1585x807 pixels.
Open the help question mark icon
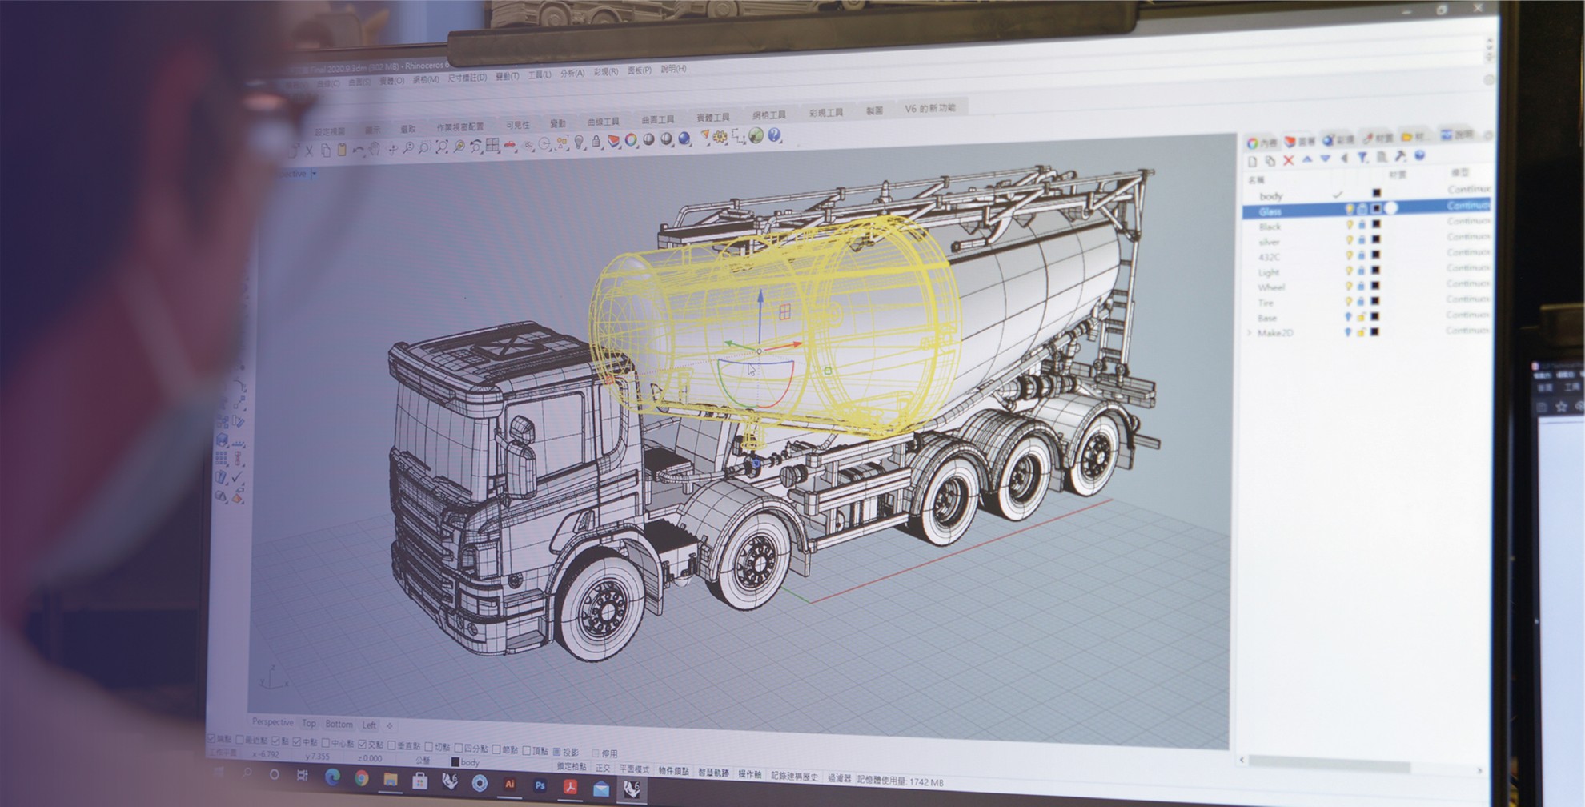point(774,135)
